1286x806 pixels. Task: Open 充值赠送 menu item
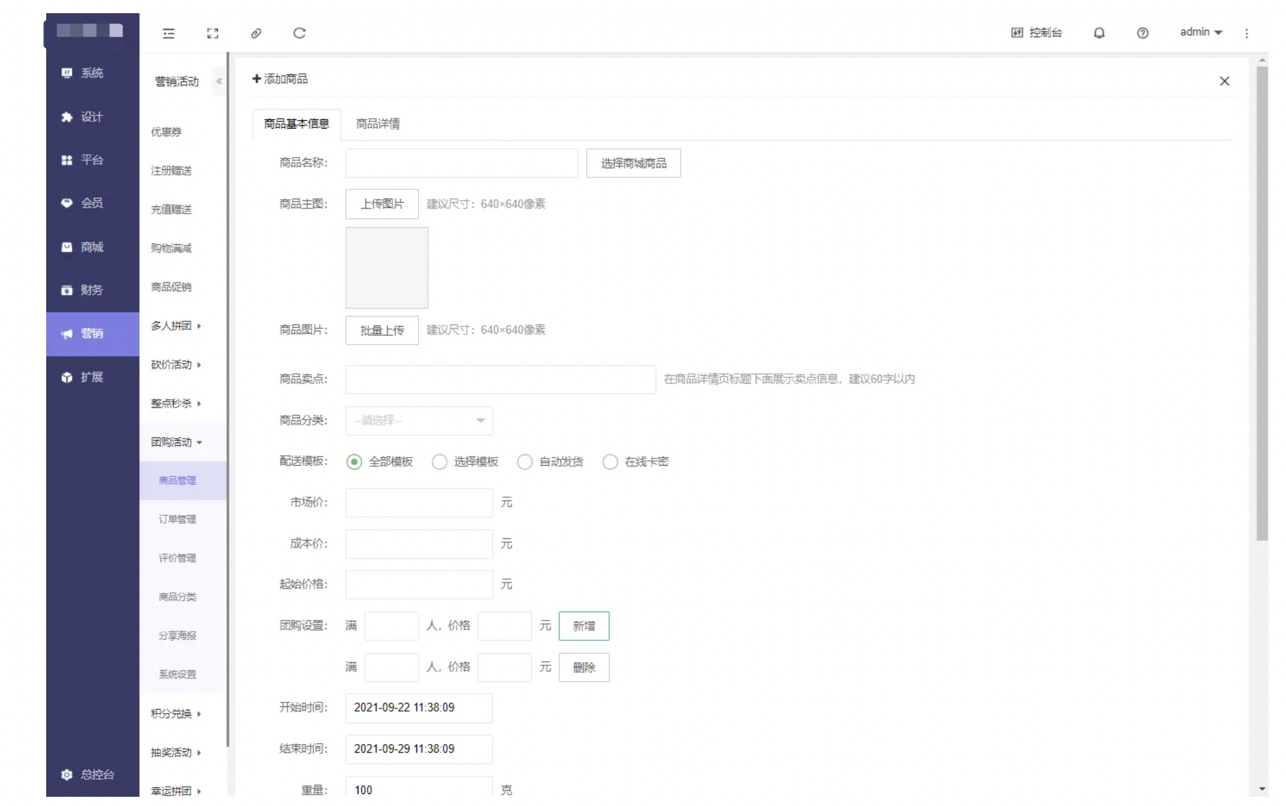point(171,210)
